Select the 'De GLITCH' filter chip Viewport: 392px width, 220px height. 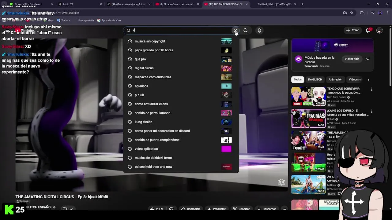pyautogui.click(x=315, y=79)
